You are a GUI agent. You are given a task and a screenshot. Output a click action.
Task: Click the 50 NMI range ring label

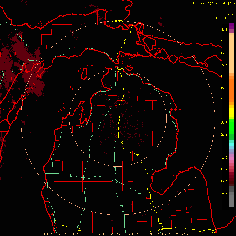[x=118, y=69]
